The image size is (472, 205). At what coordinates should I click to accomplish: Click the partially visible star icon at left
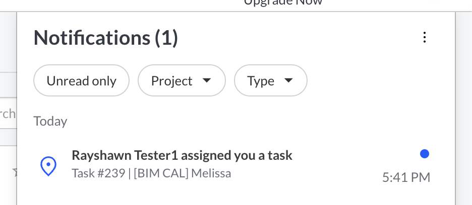click(15, 173)
